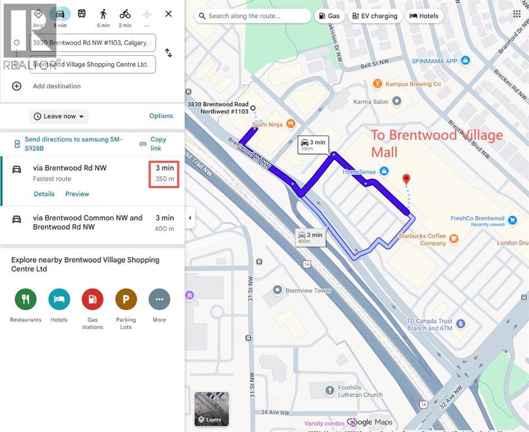Toggle the Hotels filter chip
The width and height of the screenshot is (529, 432).
click(x=424, y=16)
